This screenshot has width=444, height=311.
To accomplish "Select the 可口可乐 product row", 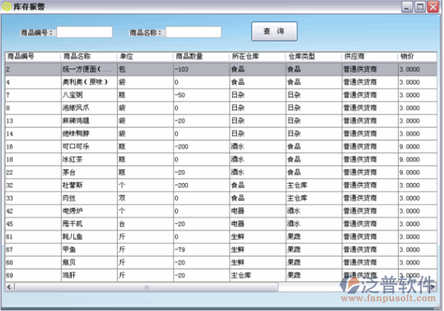I will 221,147.
